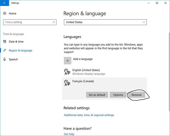
Task: Click the search magnifier icon
Action: pyautogui.click(x=54, y=22)
